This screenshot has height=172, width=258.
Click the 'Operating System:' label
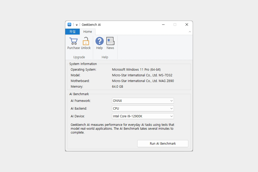click(83, 70)
